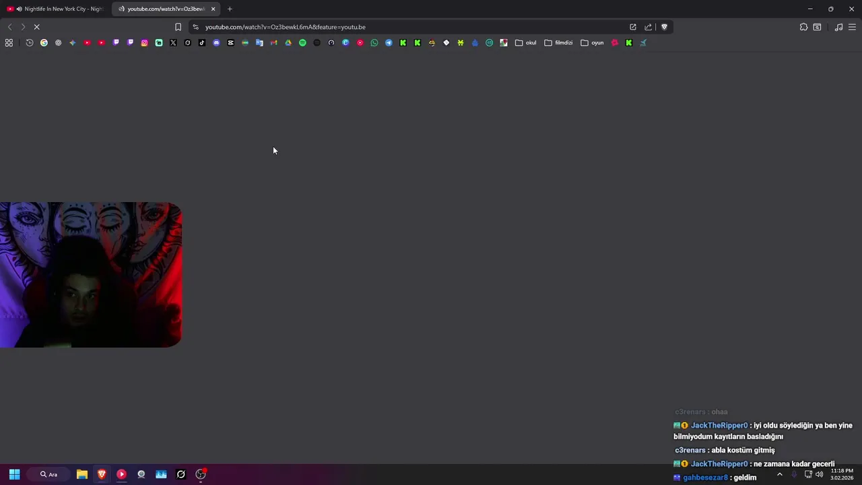Open the extensions puzzle icon

(803, 27)
